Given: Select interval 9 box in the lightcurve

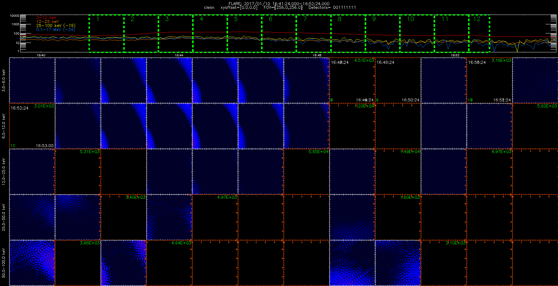Looking at the screenshot, I should coord(383,33).
